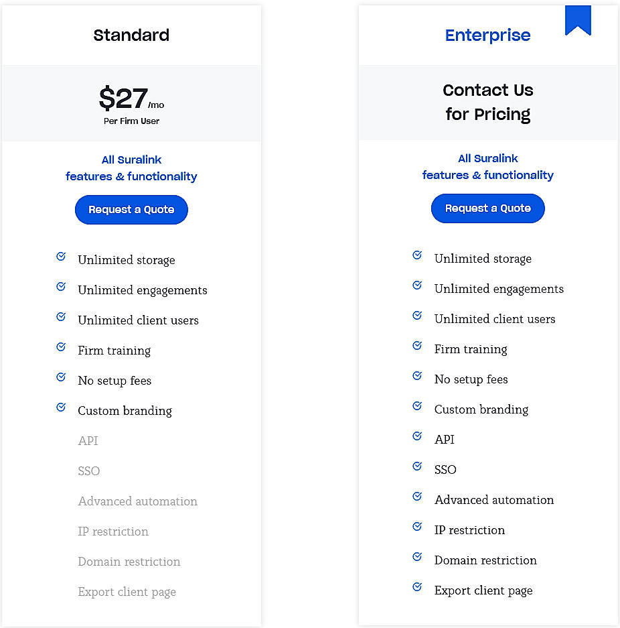Click Request a Quote under the Standard plan

point(131,209)
